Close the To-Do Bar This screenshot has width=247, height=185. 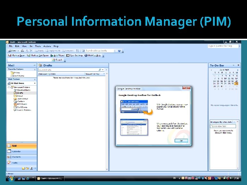tap(238, 65)
